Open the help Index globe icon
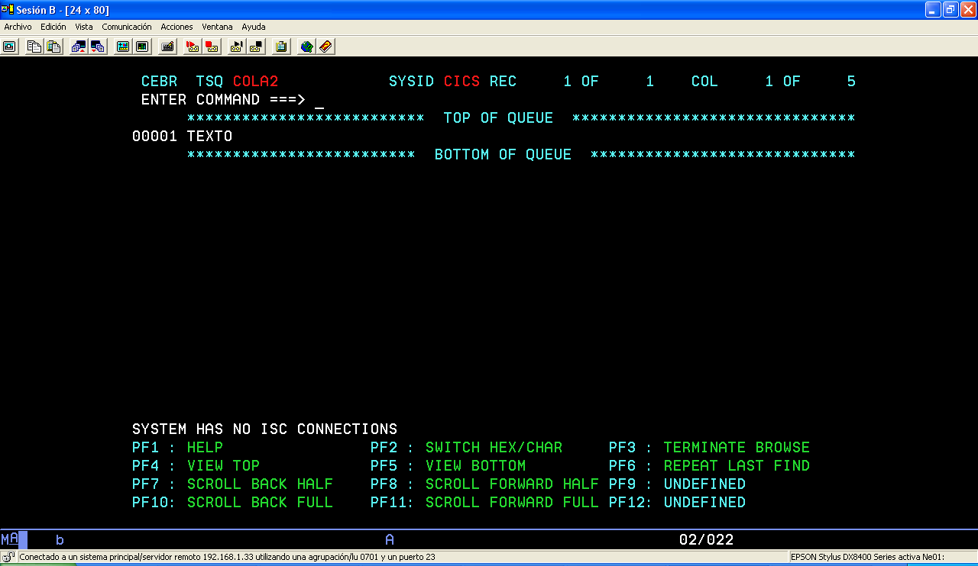Viewport: 978px width, 566px height. pos(304,47)
